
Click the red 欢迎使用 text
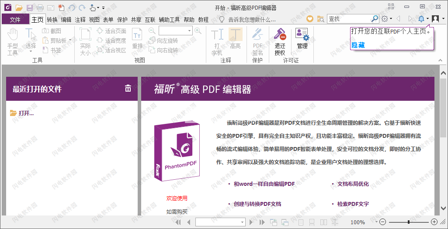(x=177, y=198)
